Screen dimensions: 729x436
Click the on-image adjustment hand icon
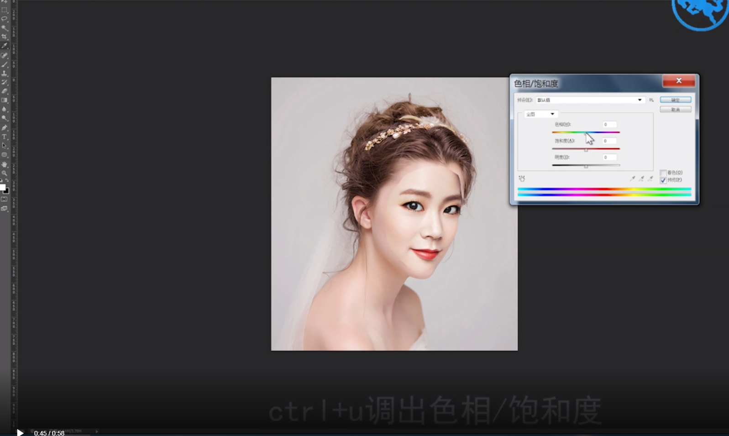(522, 179)
